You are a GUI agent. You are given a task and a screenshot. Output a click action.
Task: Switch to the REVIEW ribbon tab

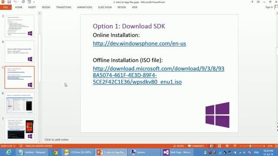[x=122, y=7]
